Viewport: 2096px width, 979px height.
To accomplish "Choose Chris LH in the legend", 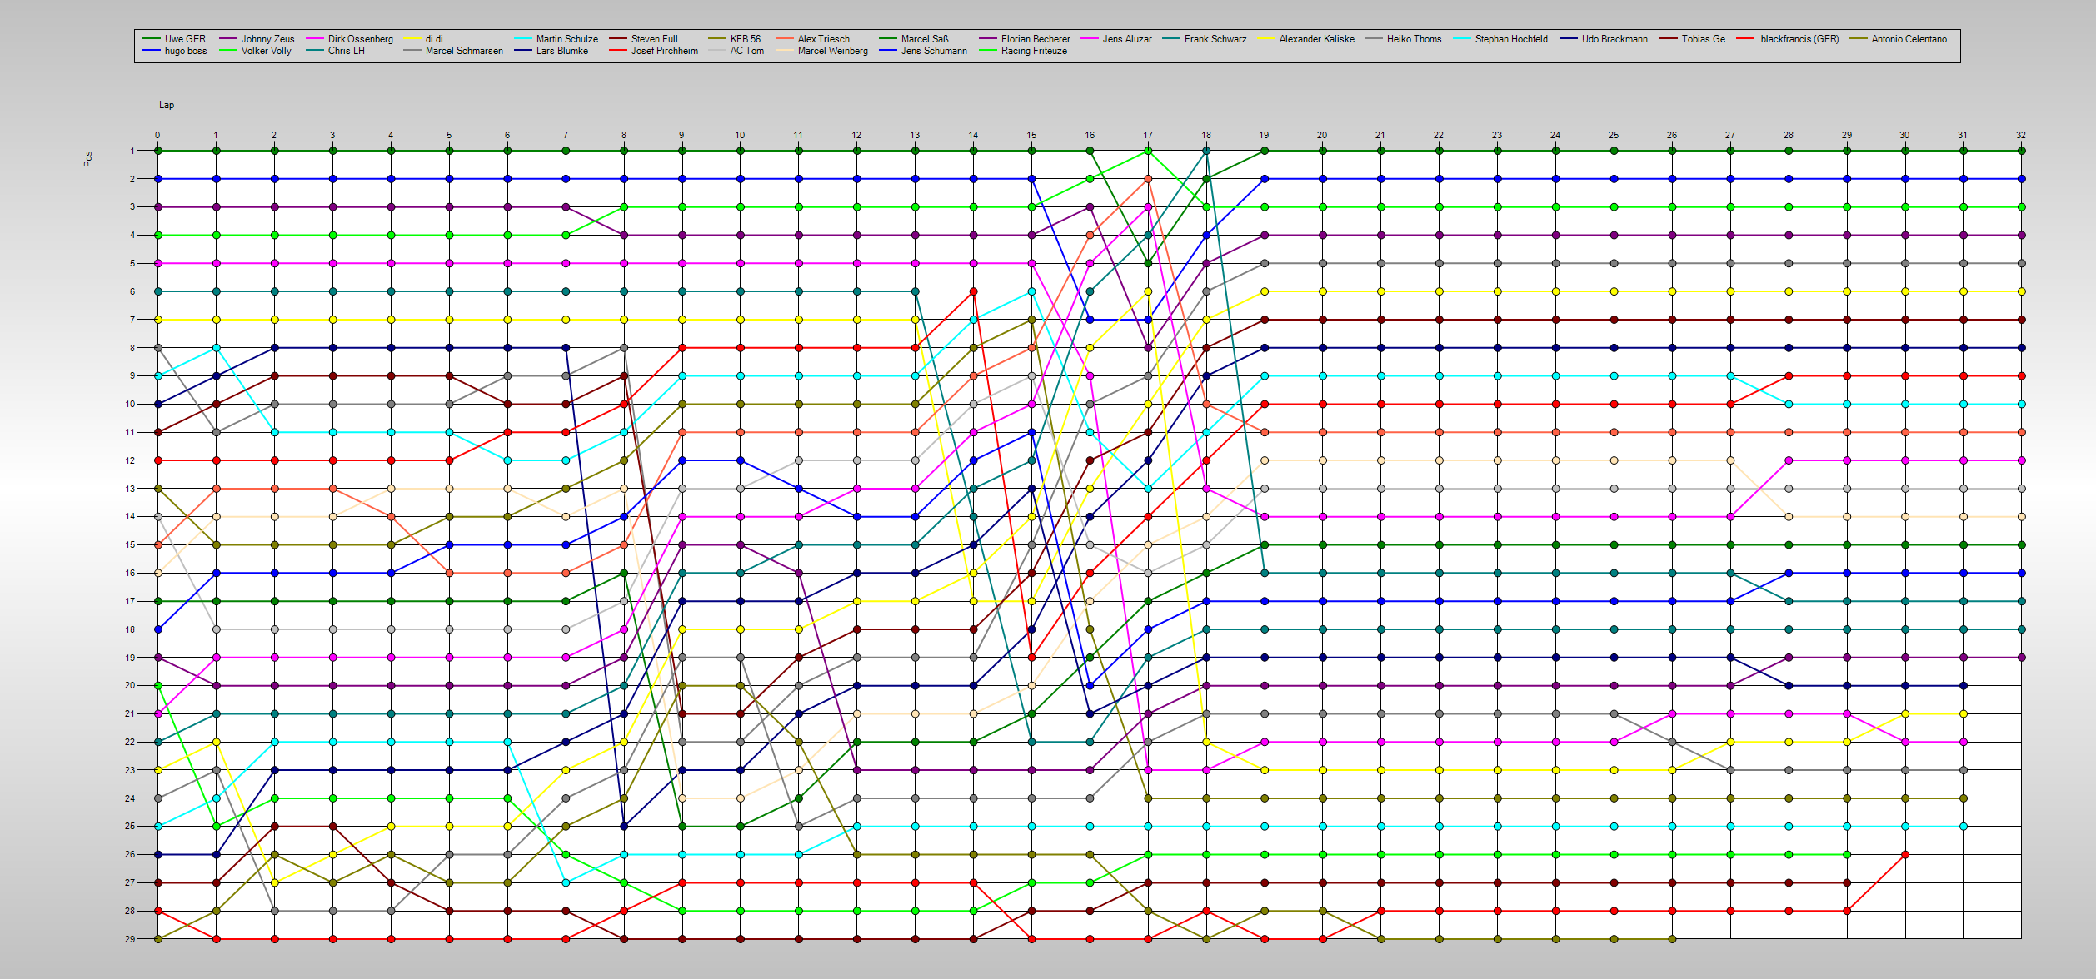I will point(335,51).
